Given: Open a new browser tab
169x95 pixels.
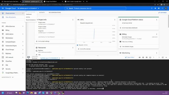Looking at the screenshot, I should point(87,2).
